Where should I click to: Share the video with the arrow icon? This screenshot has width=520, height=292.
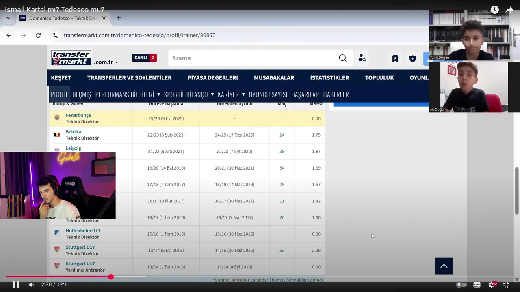tap(509, 10)
